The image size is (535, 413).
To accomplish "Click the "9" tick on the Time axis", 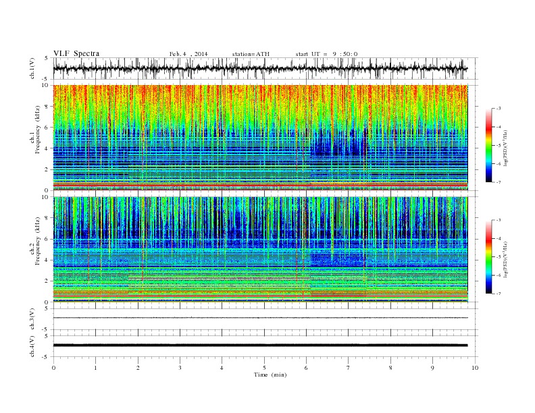I will (432, 368).
